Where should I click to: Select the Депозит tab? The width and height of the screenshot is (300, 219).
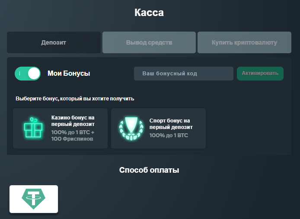click(54, 43)
